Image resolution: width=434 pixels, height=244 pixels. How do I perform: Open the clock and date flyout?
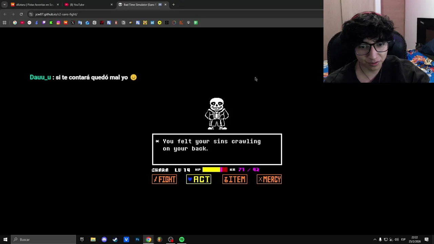click(x=415, y=240)
